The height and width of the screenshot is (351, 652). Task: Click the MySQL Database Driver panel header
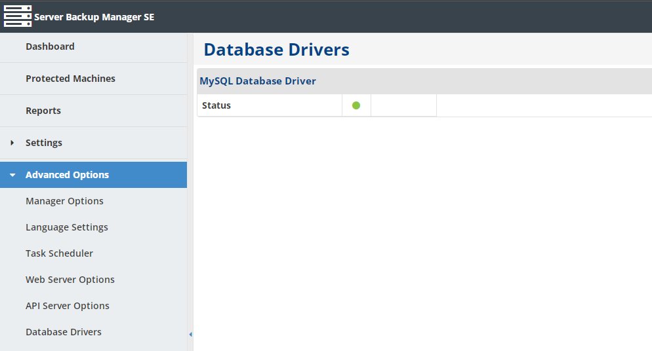(x=424, y=81)
